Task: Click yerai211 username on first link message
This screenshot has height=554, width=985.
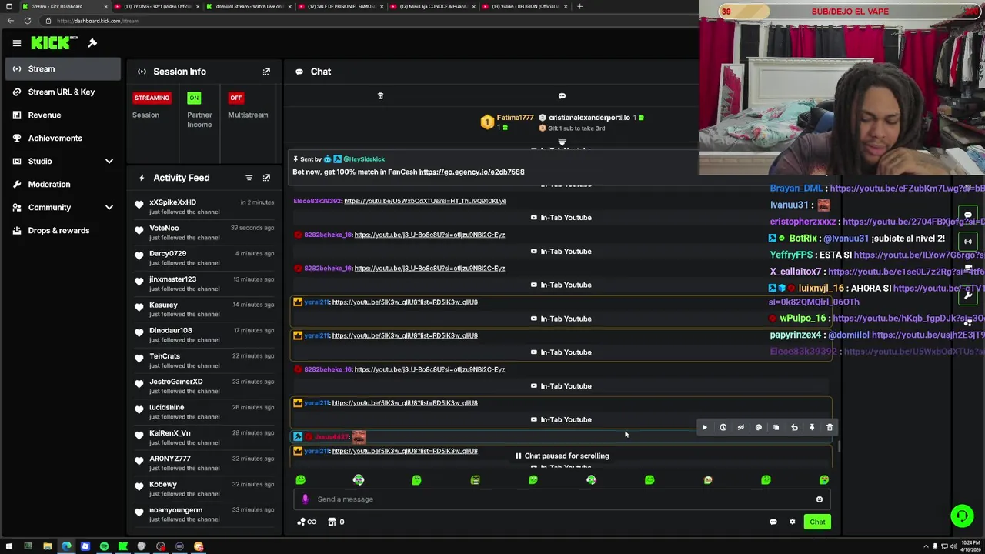Action: click(317, 302)
